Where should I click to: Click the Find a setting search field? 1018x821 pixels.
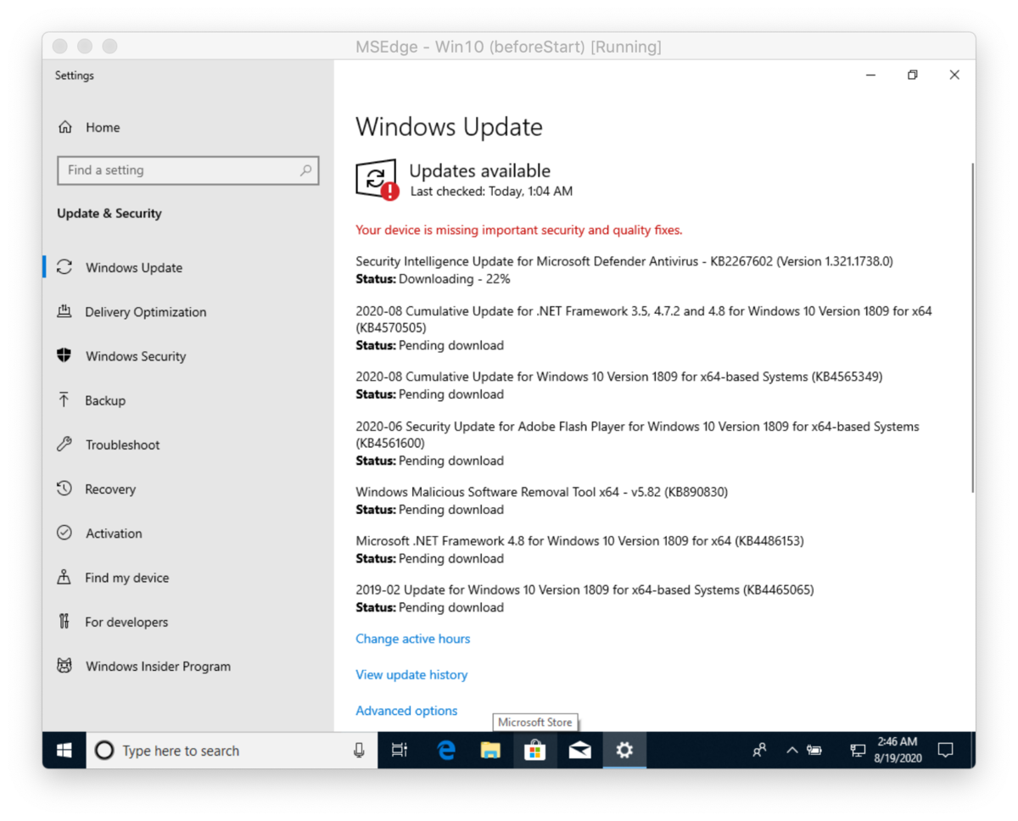[x=188, y=170]
